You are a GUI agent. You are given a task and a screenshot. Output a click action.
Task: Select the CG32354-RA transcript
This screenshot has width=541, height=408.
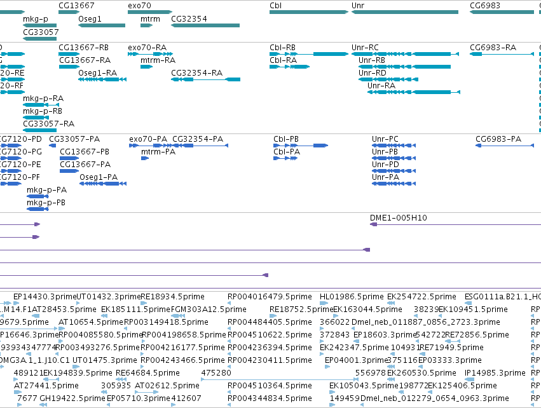tap(205, 79)
